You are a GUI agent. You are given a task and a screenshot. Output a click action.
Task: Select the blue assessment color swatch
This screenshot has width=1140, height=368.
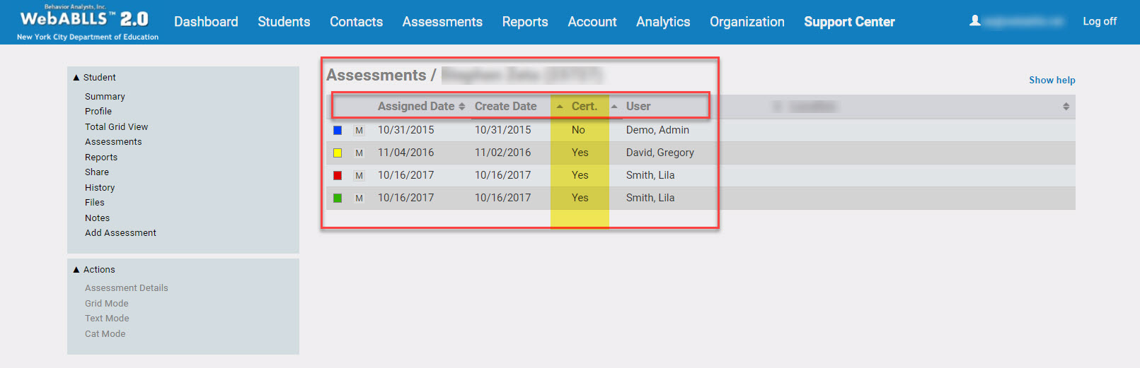[338, 131]
